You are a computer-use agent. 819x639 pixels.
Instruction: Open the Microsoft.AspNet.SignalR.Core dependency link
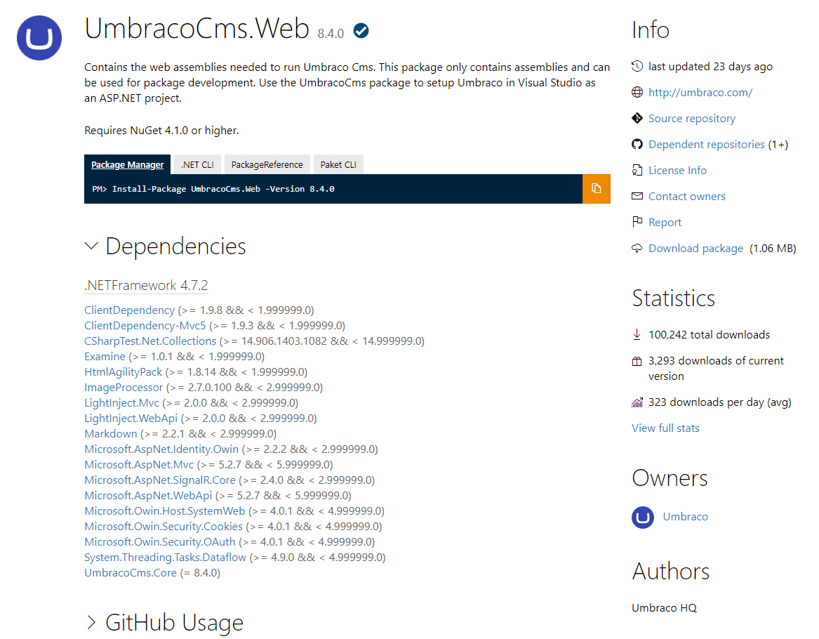click(x=160, y=480)
